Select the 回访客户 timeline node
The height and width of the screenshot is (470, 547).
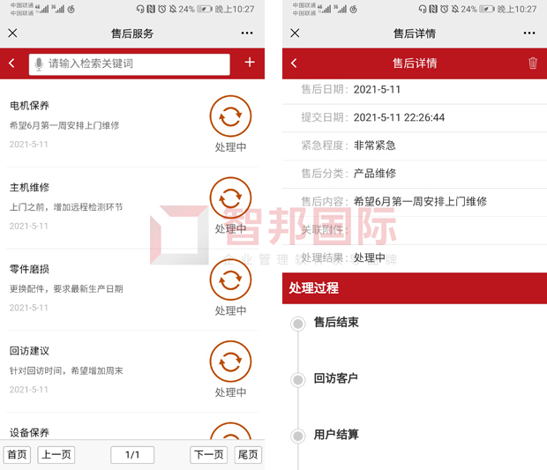pos(298,380)
